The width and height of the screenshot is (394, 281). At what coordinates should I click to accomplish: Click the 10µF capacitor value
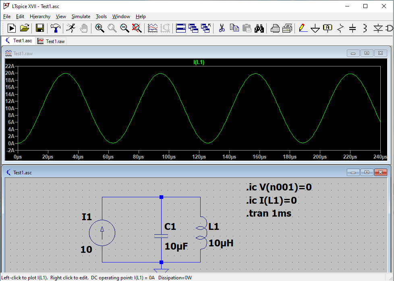[176, 246]
